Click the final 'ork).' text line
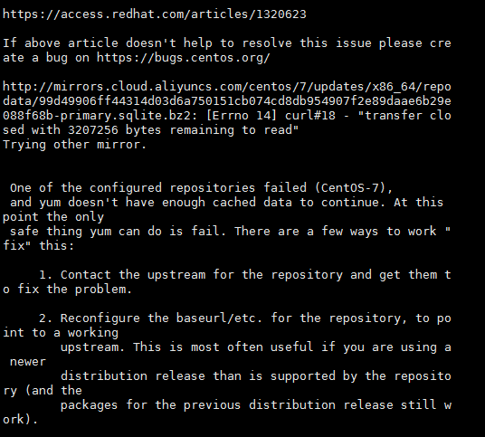The height and width of the screenshot is (437, 485). pos(20,420)
